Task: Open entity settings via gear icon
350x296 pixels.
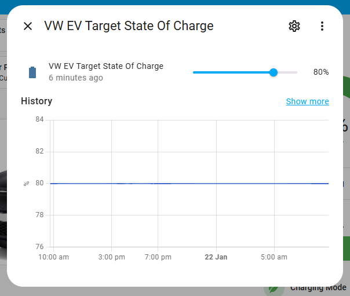Action: click(x=294, y=26)
